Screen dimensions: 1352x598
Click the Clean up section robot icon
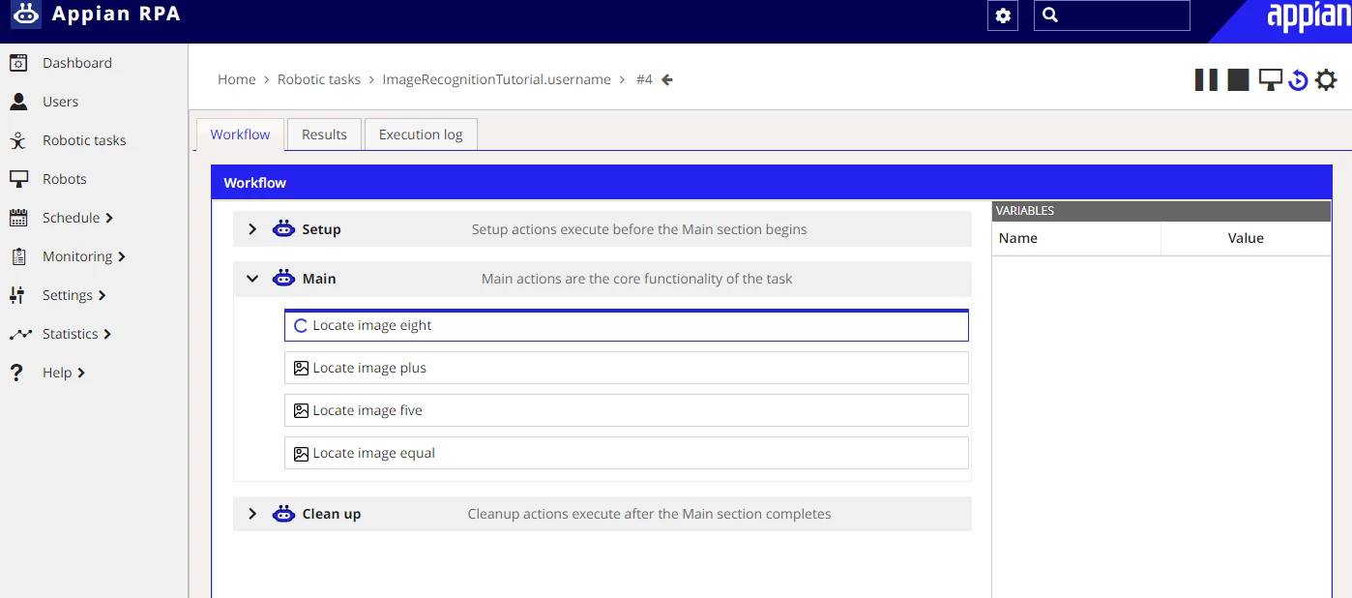(x=283, y=514)
